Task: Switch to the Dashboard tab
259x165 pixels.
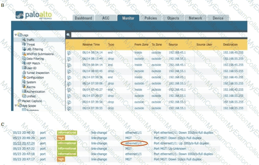Action: [83, 18]
